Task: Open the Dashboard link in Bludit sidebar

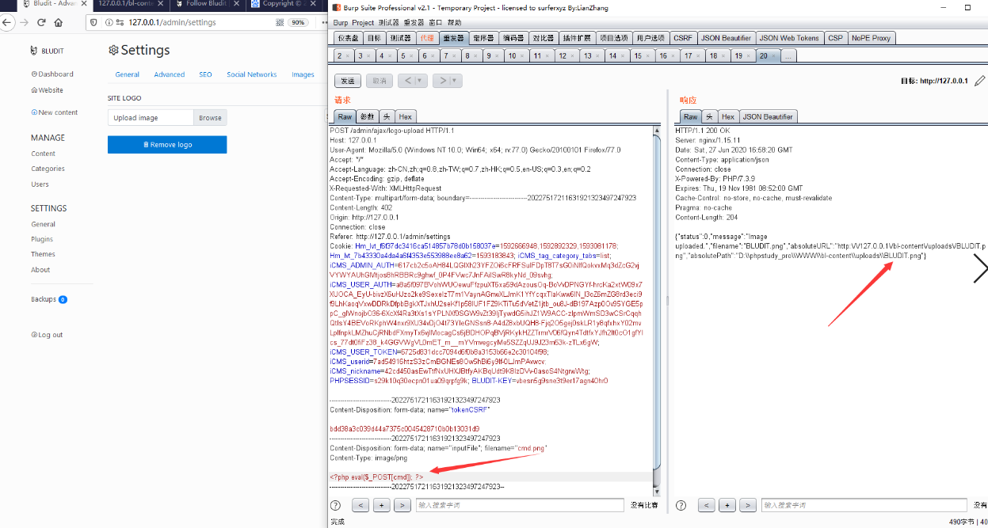Action: click(x=52, y=74)
